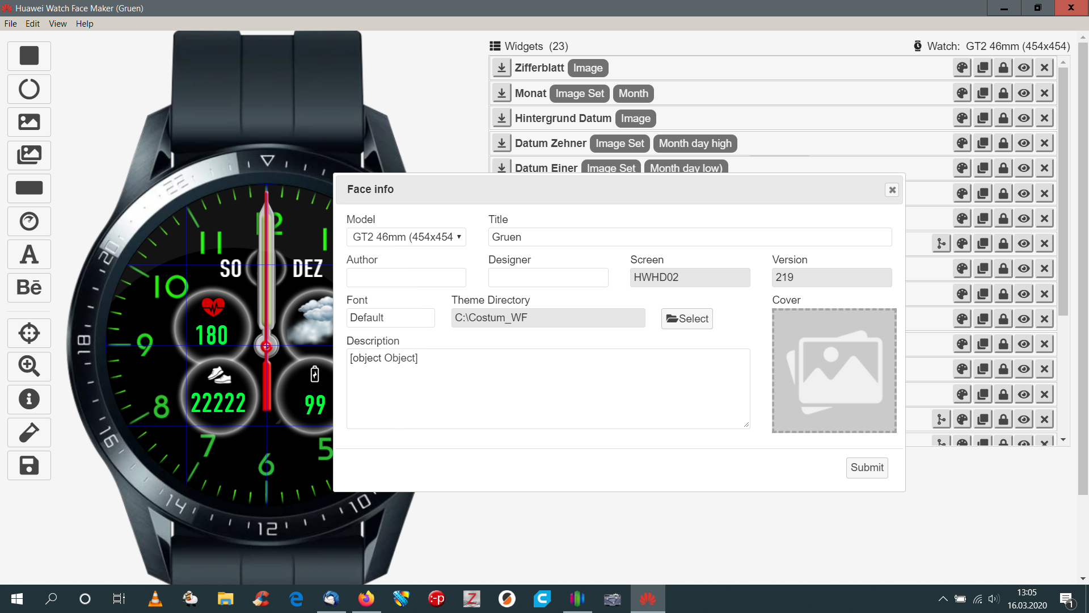Toggle visibility of Zifferblatt widget
The image size is (1089, 613).
pyautogui.click(x=1024, y=68)
